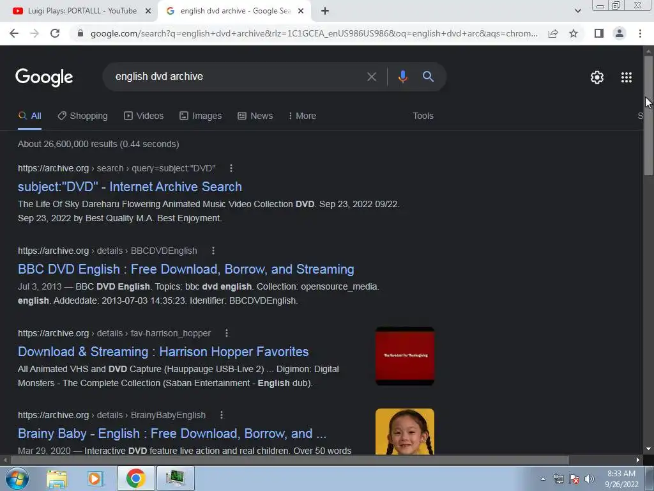Open the Windows Start menu

[17, 478]
